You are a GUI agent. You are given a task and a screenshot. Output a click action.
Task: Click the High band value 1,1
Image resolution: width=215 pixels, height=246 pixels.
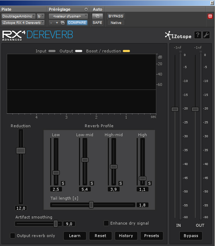coord(142,189)
